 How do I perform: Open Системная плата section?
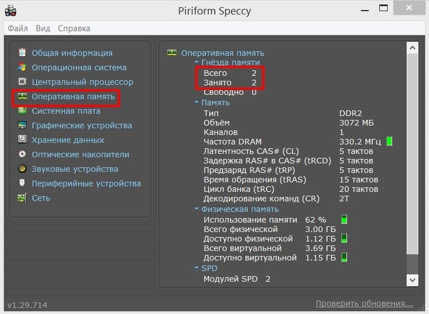[66, 111]
